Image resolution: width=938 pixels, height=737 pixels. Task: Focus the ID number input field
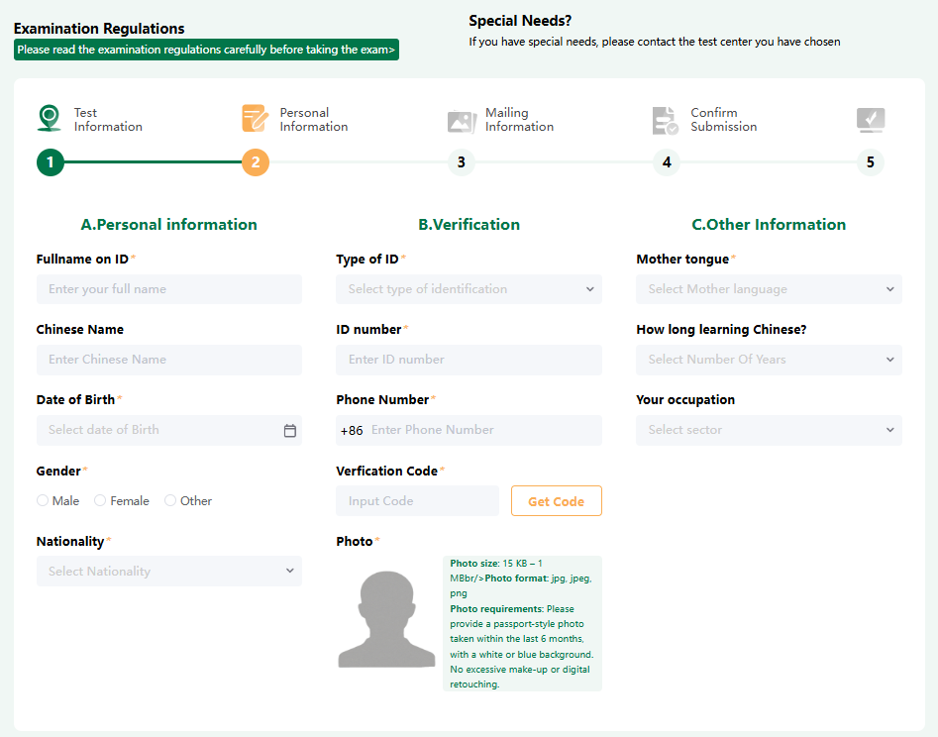click(469, 360)
